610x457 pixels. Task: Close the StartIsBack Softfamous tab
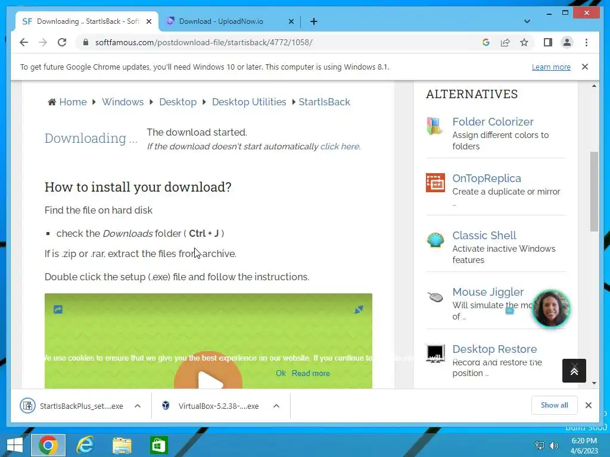pyautogui.click(x=148, y=21)
